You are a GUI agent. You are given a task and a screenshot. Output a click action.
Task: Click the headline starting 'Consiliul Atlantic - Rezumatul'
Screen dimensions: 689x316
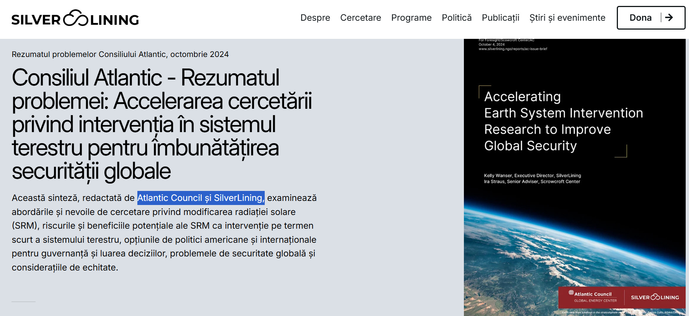pos(162,124)
